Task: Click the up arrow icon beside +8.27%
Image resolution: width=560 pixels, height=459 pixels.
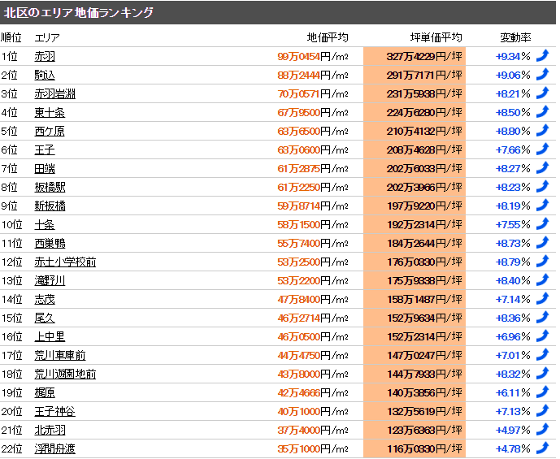Action: pyautogui.click(x=542, y=168)
